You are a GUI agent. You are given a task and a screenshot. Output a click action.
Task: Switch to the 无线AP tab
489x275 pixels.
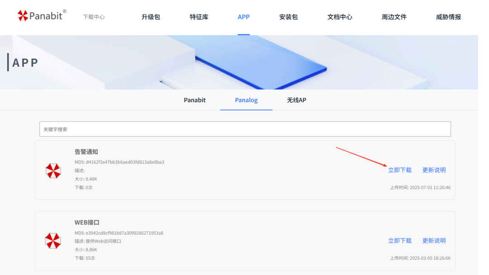297,100
